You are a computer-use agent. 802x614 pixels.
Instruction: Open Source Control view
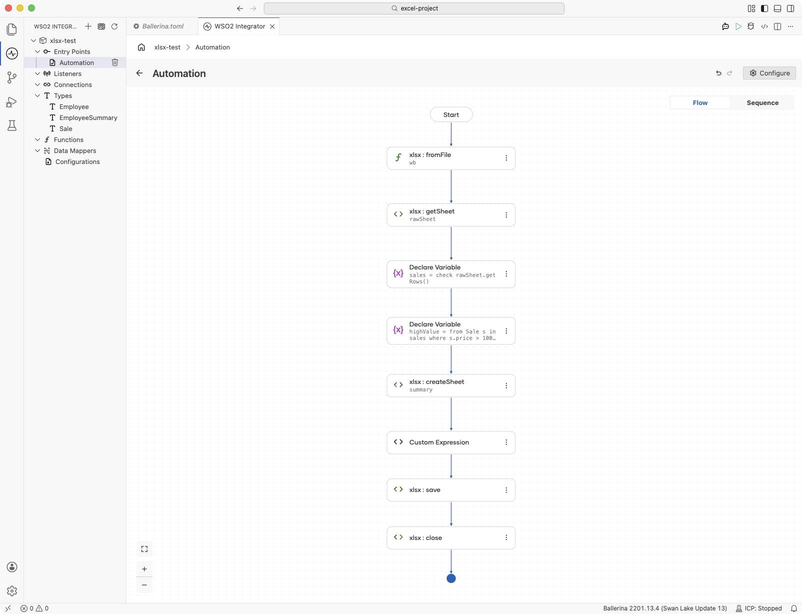pos(12,77)
